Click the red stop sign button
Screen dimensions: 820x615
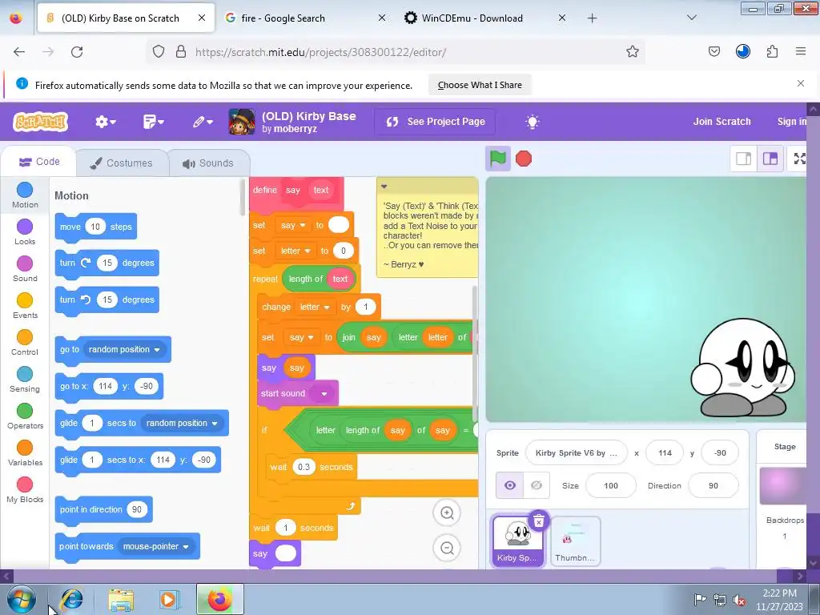(x=524, y=159)
